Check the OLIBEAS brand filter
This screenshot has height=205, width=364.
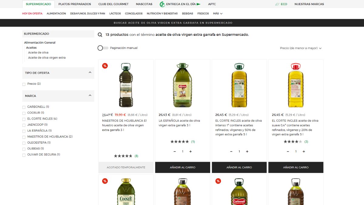pyautogui.click(x=24, y=149)
